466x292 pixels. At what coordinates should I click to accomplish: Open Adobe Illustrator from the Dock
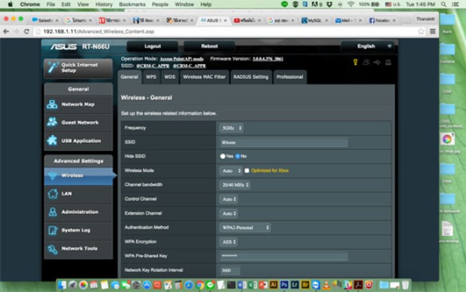273,285
